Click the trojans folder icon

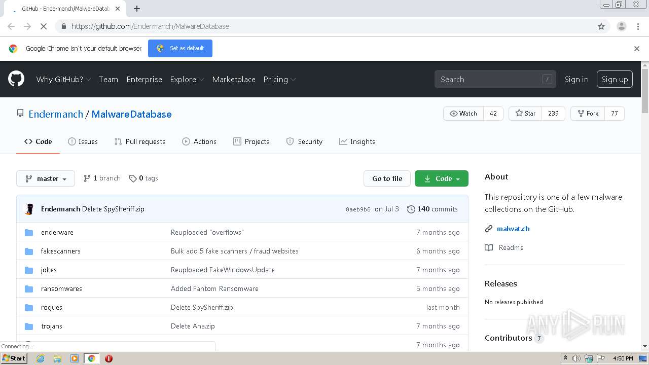tap(29, 326)
